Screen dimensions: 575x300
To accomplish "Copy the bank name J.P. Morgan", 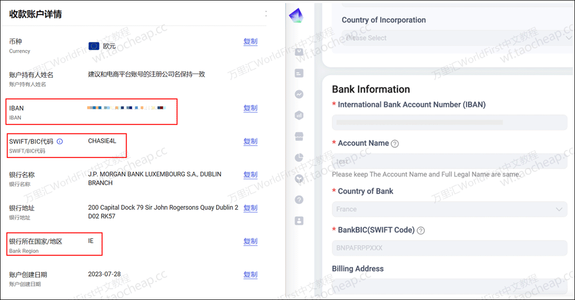I will pos(250,174).
